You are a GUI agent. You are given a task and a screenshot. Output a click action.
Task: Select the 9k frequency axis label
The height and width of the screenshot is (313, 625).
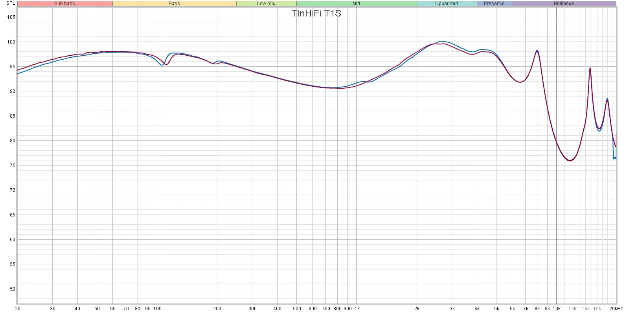tap(547, 309)
